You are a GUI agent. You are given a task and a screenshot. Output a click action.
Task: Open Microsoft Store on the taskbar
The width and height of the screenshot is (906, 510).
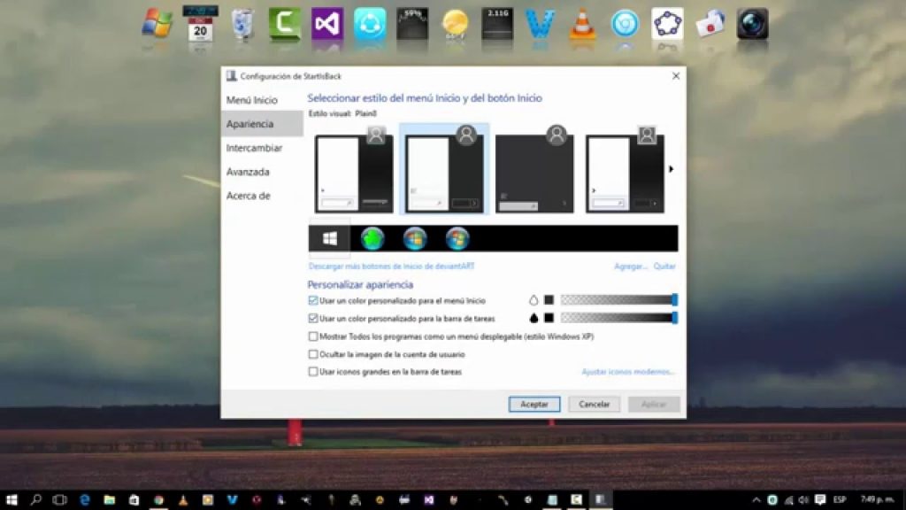point(134,499)
